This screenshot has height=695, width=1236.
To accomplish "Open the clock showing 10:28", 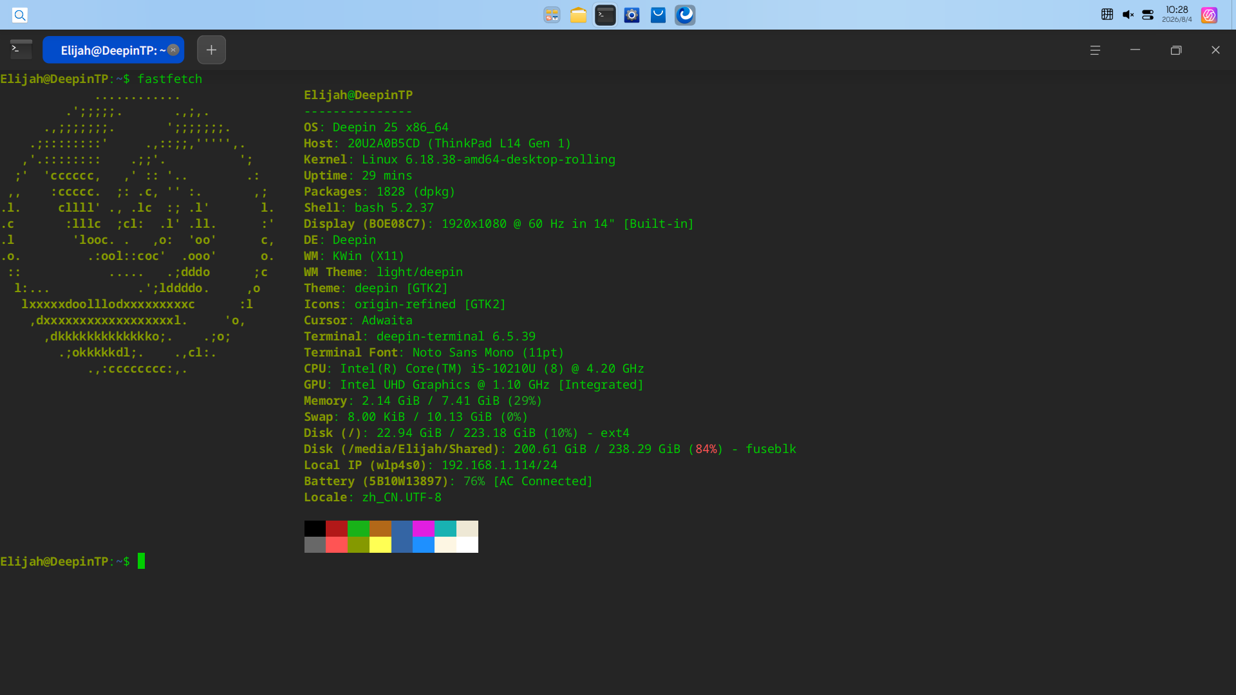I will 1177,14.
